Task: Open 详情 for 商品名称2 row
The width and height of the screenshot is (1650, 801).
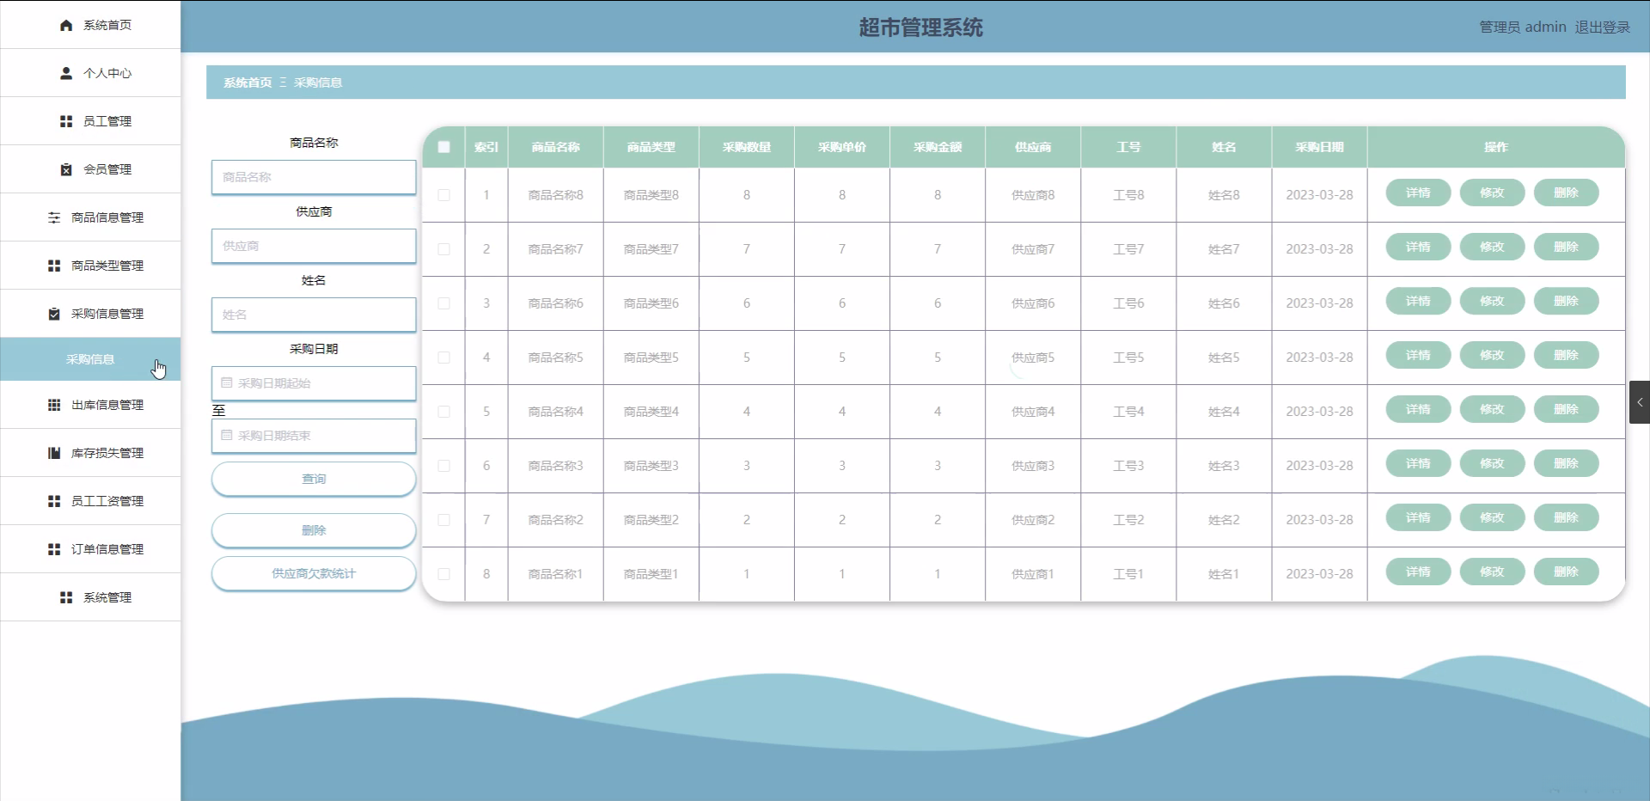Action: 1418,517
